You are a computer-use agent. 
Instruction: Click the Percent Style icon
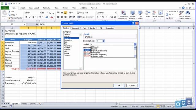click(103, 17)
